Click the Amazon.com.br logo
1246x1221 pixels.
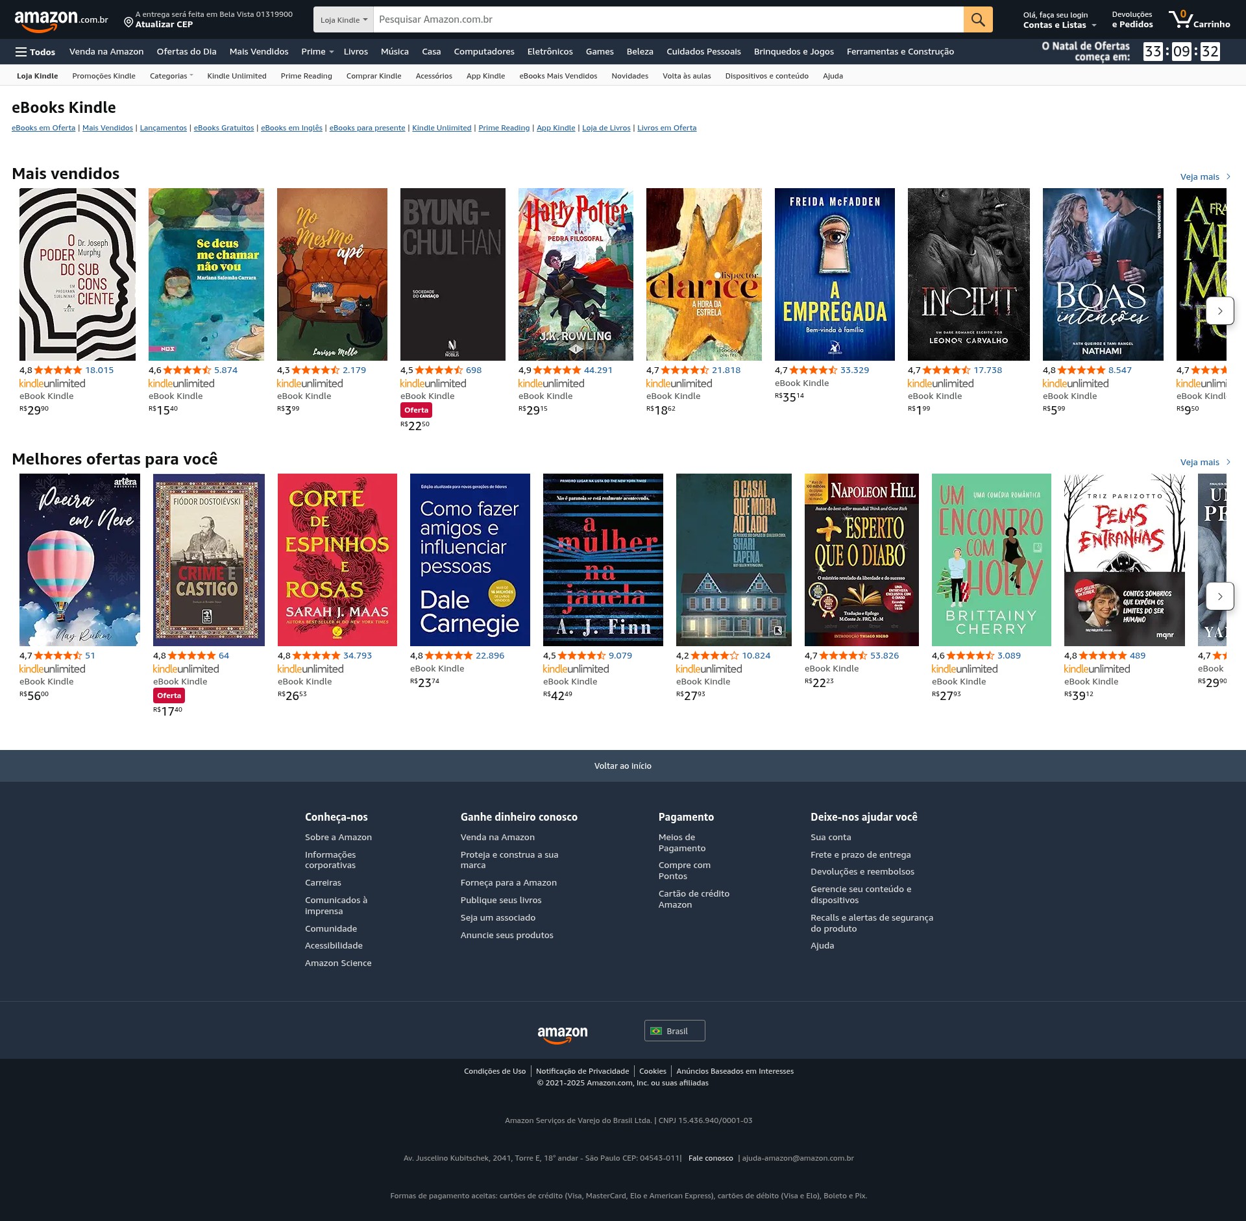61,20
